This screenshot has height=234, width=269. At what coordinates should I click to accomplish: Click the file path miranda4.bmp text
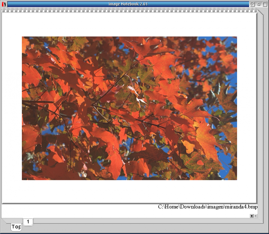coord(208,207)
